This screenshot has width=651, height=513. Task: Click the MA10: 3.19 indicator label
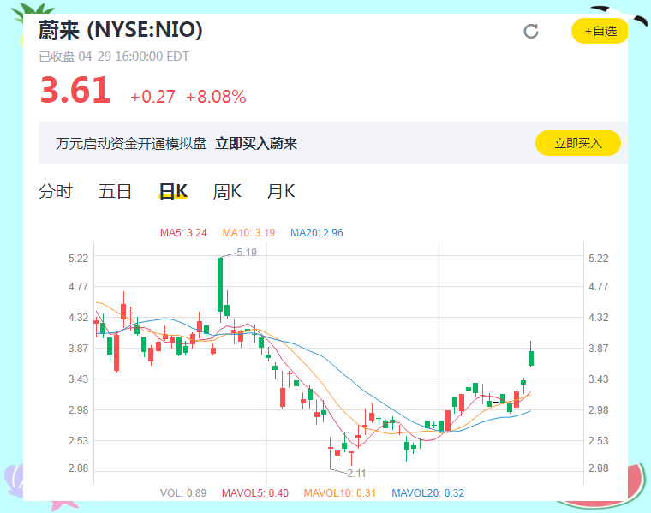248,232
